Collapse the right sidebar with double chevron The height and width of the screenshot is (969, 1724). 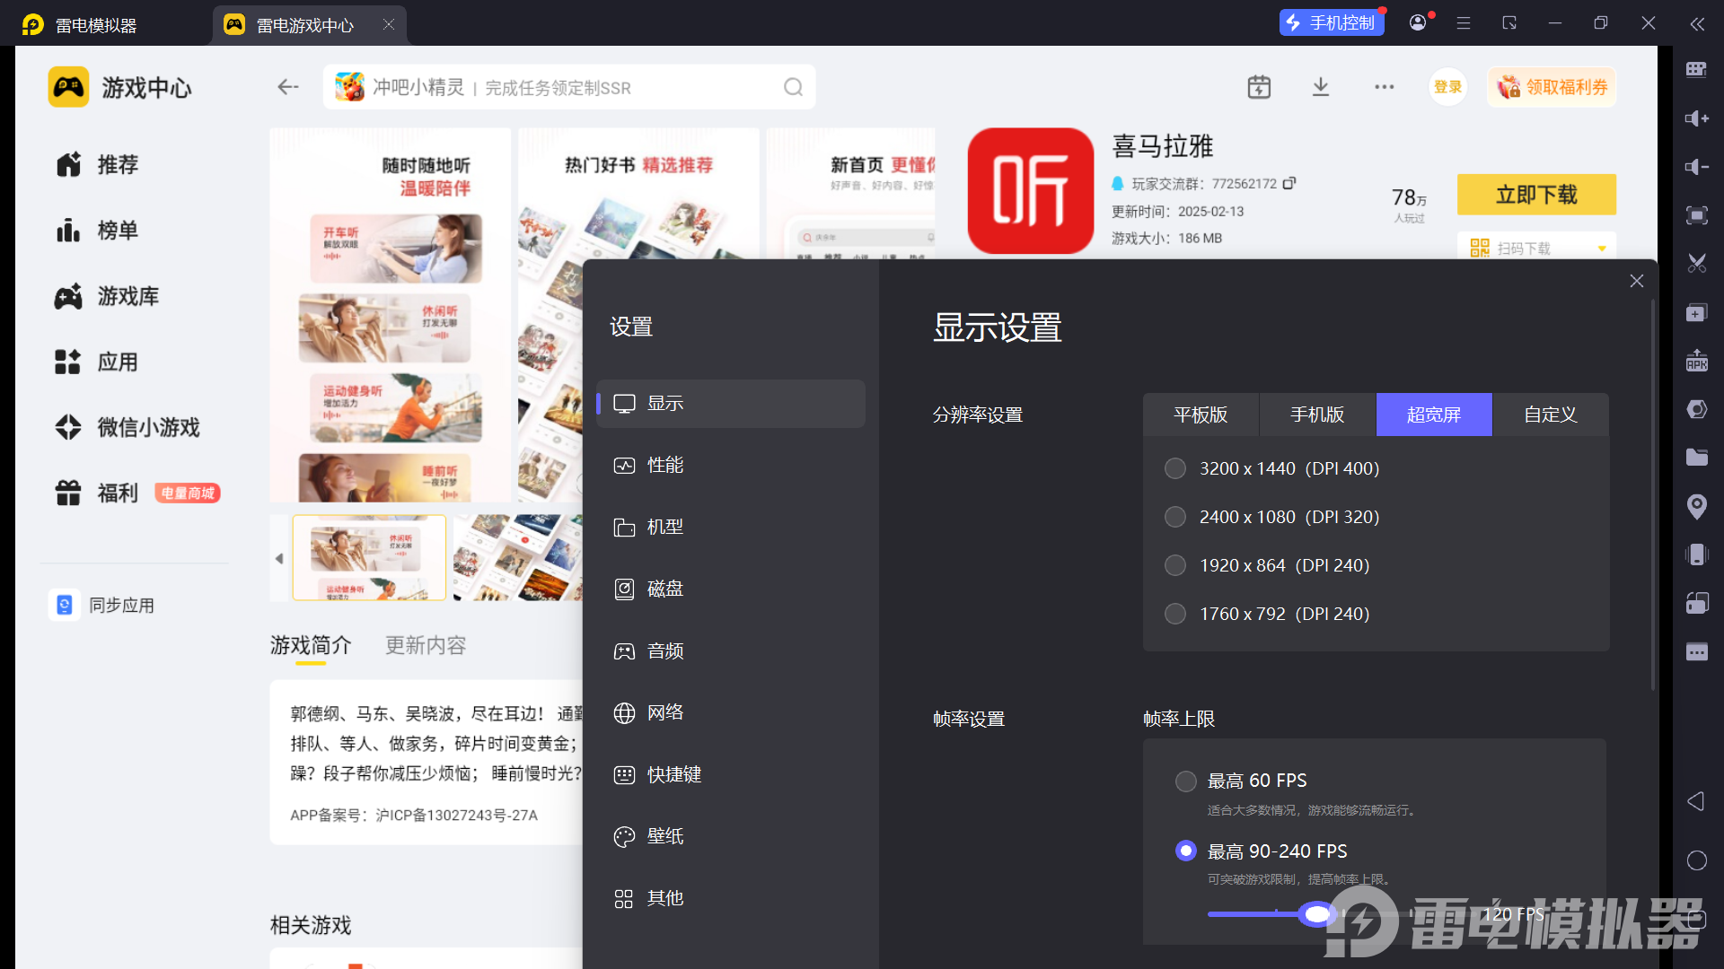[x=1696, y=24]
